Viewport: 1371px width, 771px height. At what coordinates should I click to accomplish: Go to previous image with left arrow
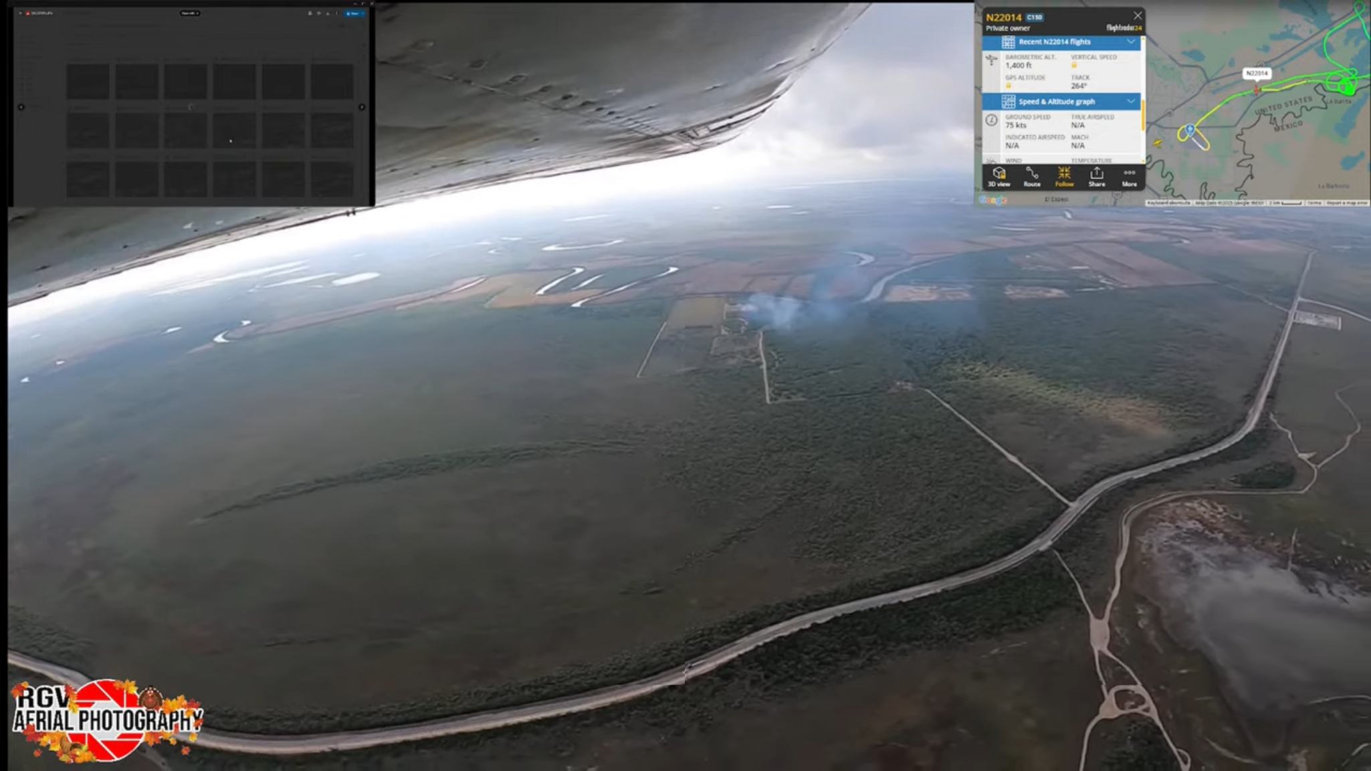tap(21, 107)
